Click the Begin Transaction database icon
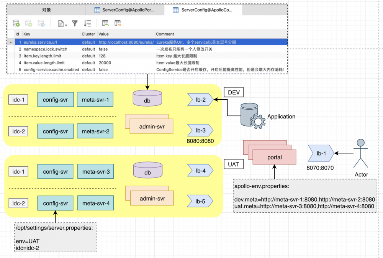 tap(16, 23)
